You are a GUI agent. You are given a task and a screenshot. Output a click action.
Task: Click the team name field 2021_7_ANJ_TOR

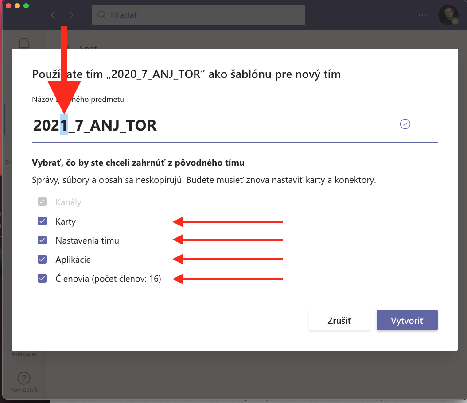coord(213,125)
